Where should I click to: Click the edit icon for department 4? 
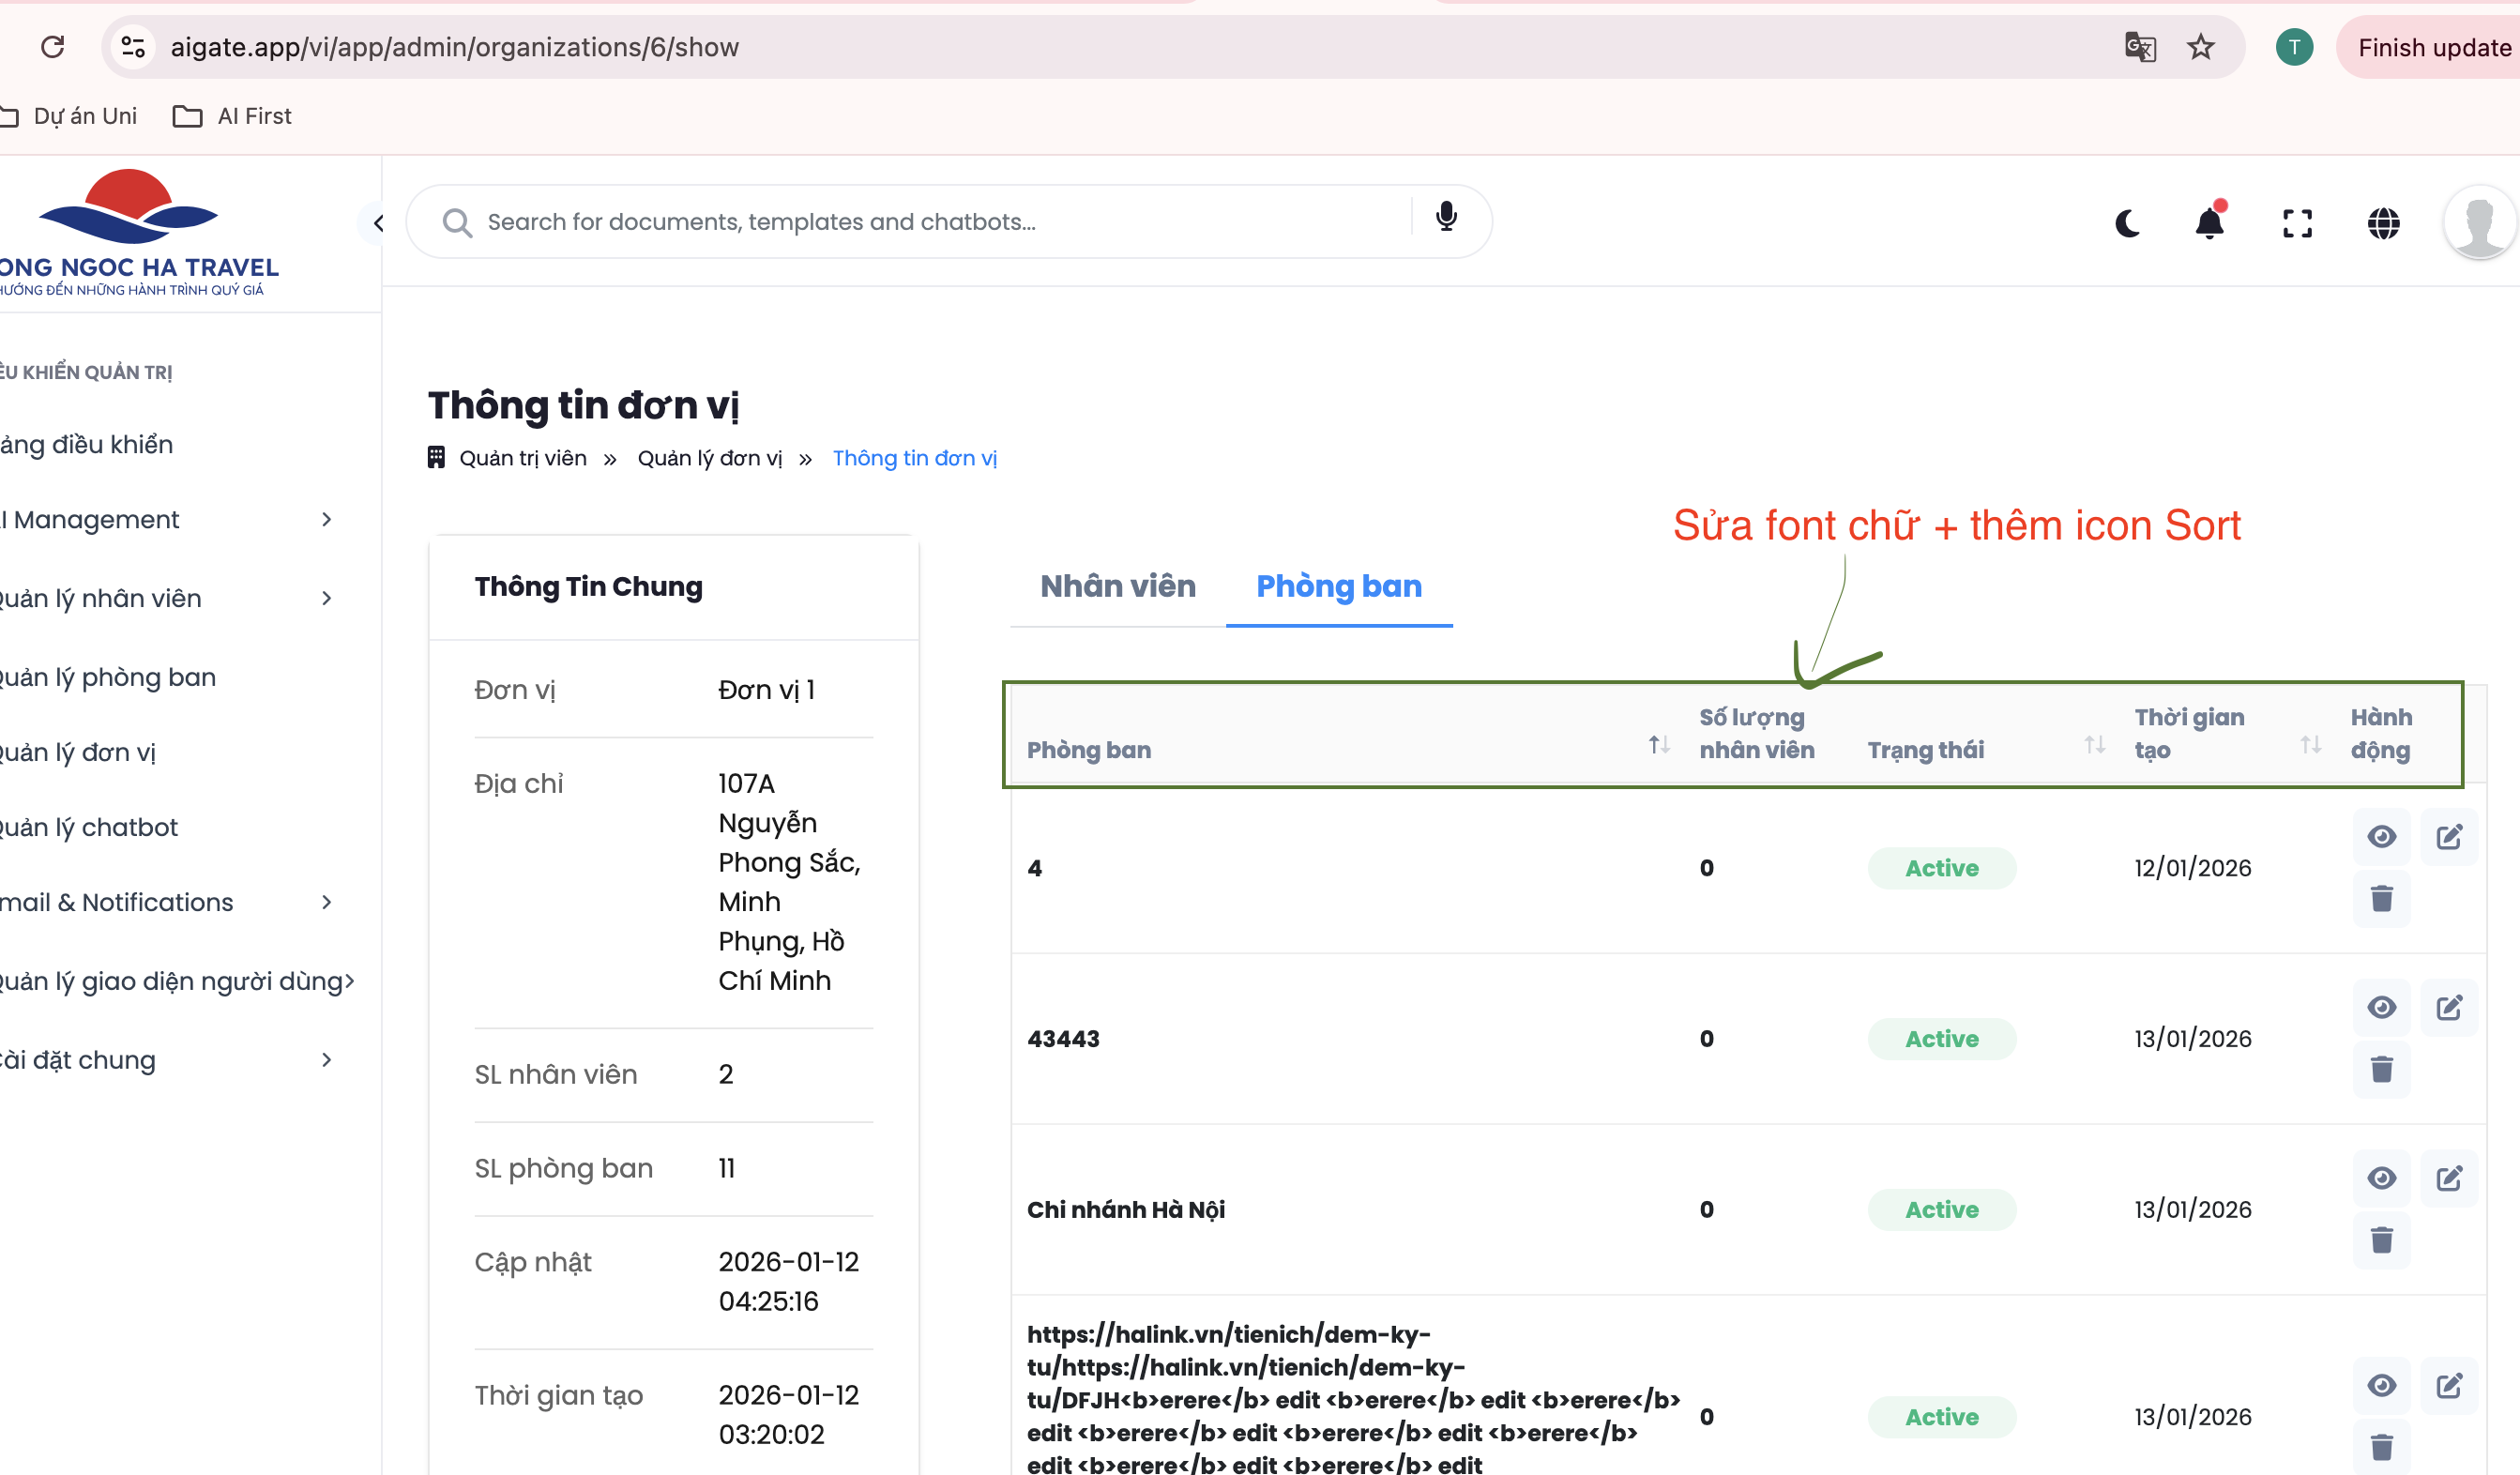point(2448,837)
